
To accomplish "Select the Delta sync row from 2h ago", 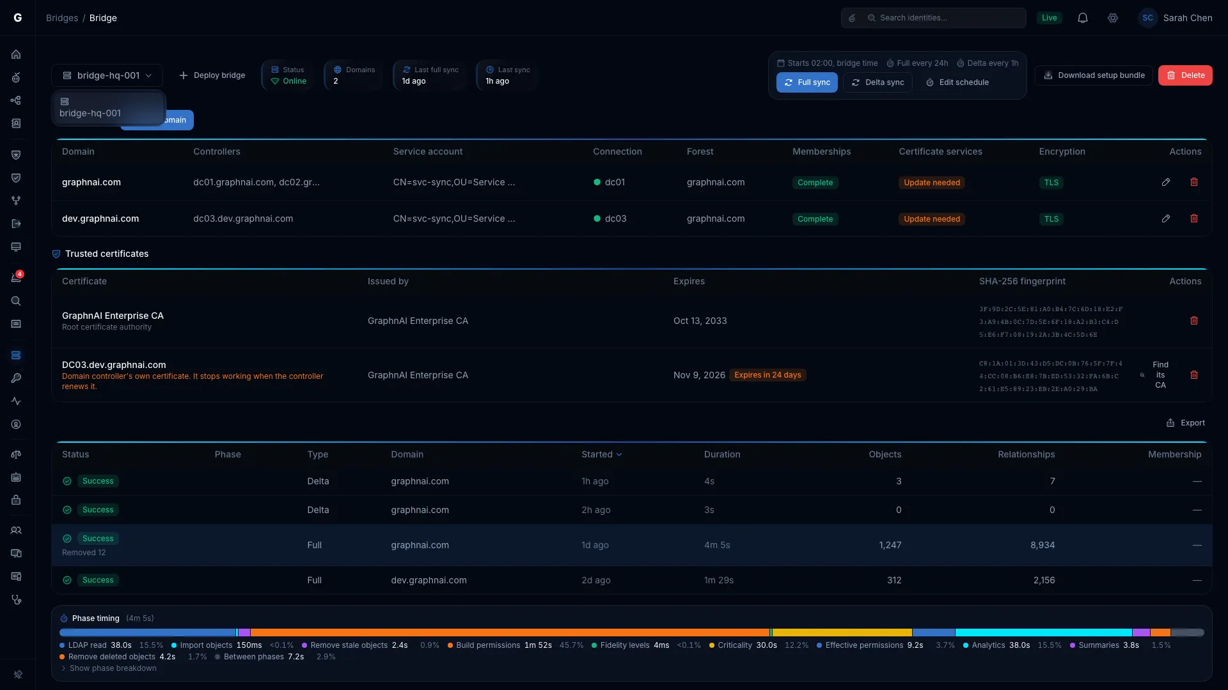I will (632, 510).
